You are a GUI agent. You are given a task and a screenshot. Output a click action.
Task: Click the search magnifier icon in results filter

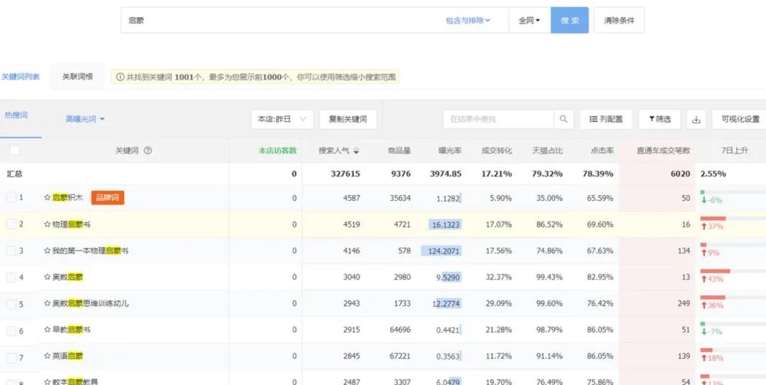tap(564, 119)
